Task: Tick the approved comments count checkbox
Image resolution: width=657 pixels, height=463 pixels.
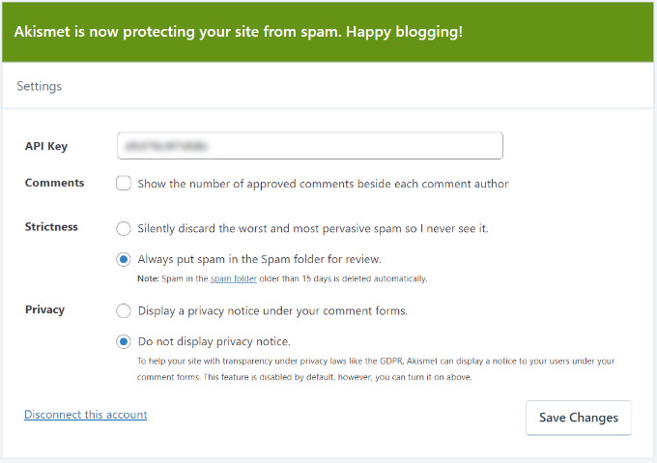Action: [x=124, y=184]
